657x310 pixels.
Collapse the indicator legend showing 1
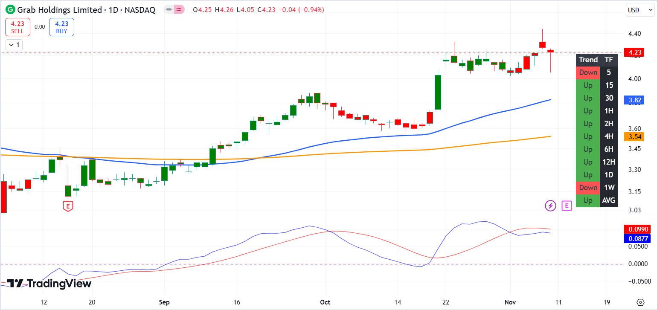15,44
